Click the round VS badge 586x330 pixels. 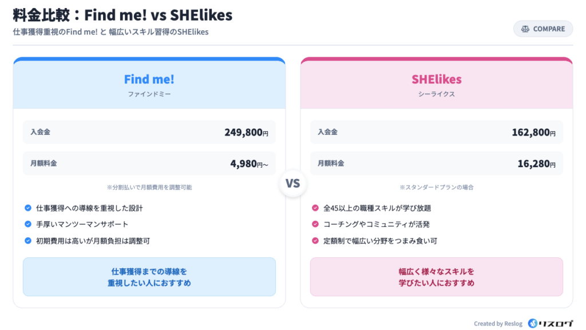tap(292, 184)
